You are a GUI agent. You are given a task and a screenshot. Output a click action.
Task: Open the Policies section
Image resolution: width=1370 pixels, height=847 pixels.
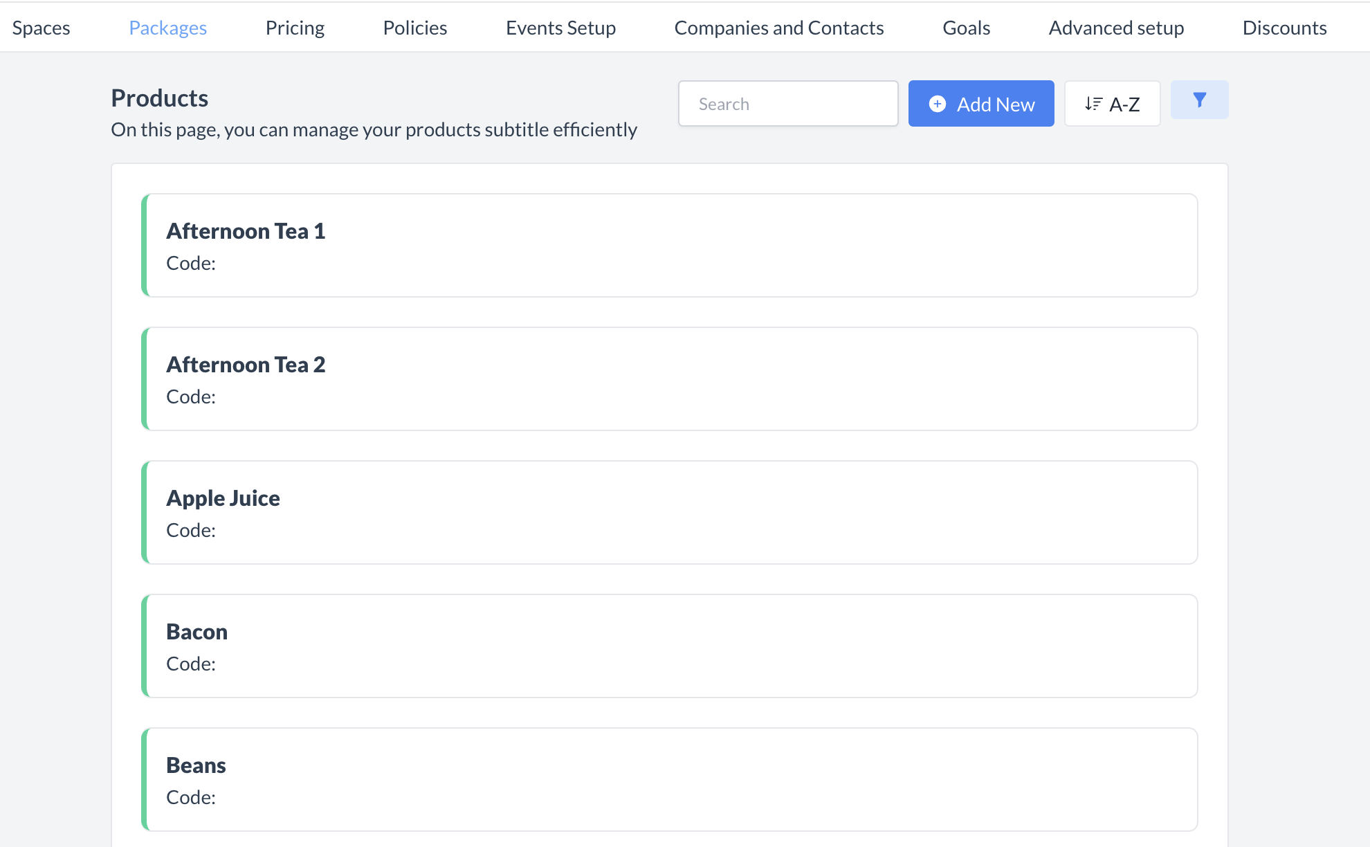pos(414,28)
